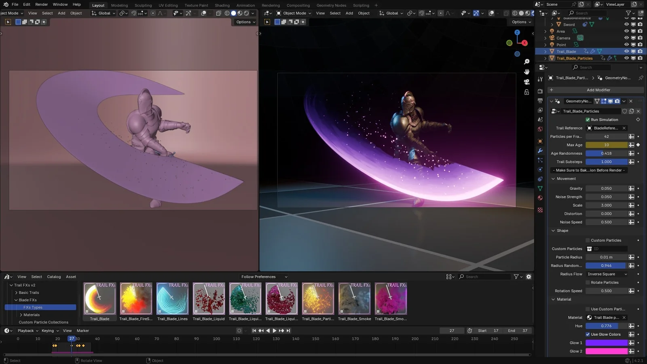647x364 pixels.
Task: Enable the Rotate Particles checkbox
Action: click(x=588, y=282)
